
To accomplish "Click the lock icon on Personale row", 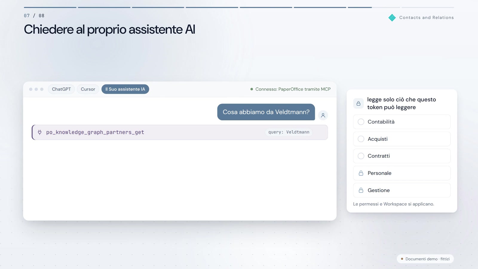I will (361, 173).
